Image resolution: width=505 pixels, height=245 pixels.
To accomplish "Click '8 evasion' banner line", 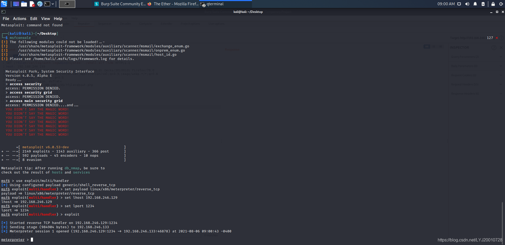I will [32, 160].
